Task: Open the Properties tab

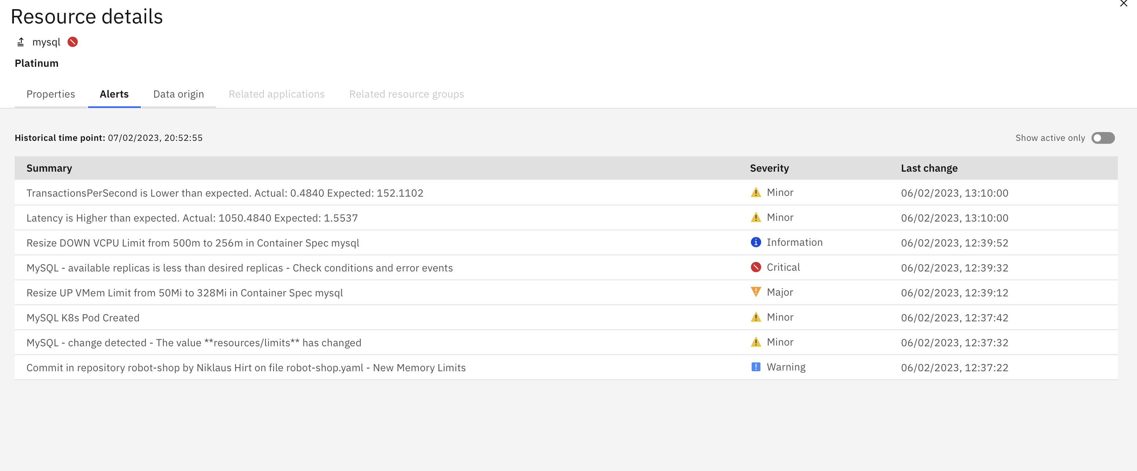Action: tap(51, 94)
